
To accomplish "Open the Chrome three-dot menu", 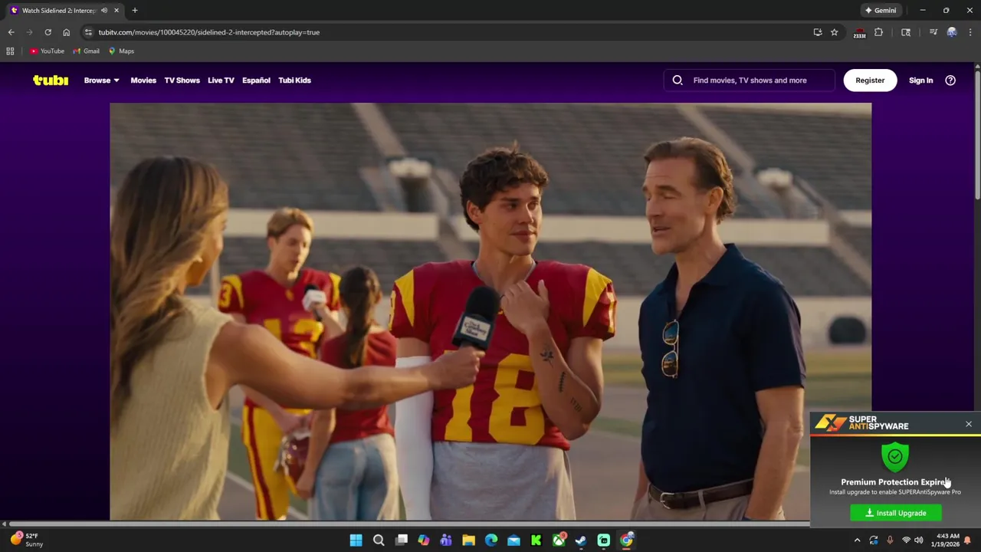I will (x=970, y=32).
